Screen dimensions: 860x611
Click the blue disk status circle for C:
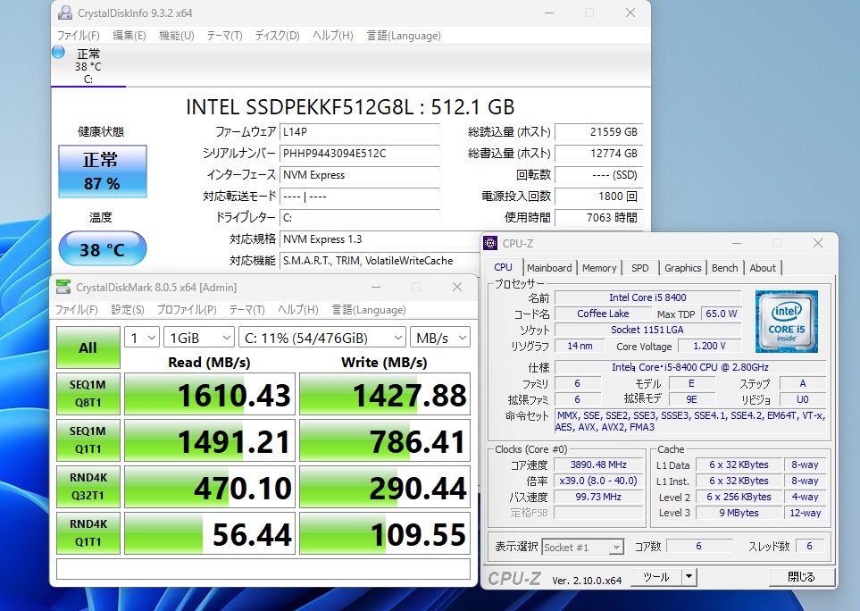click(58, 53)
